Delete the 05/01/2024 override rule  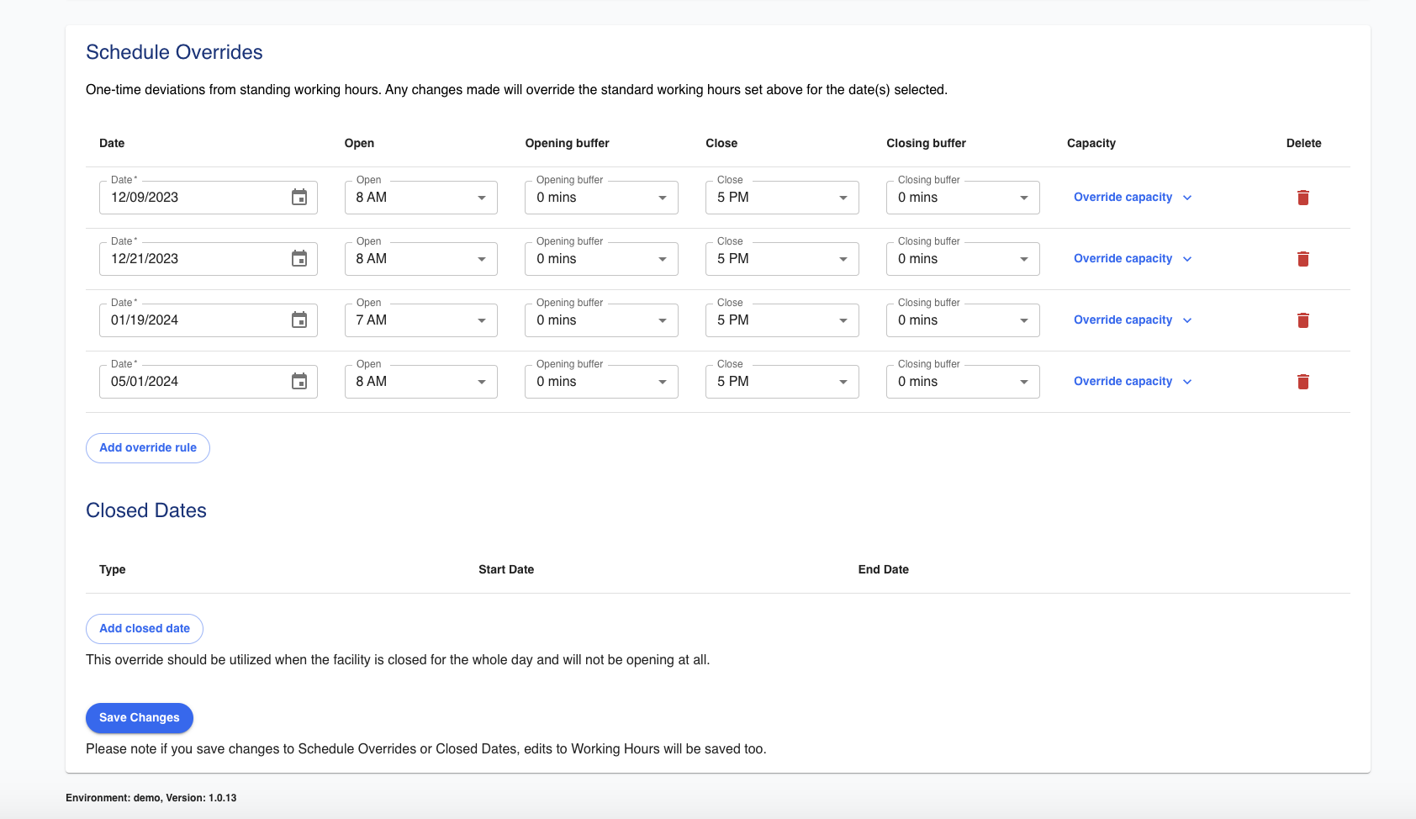point(1302,382)
